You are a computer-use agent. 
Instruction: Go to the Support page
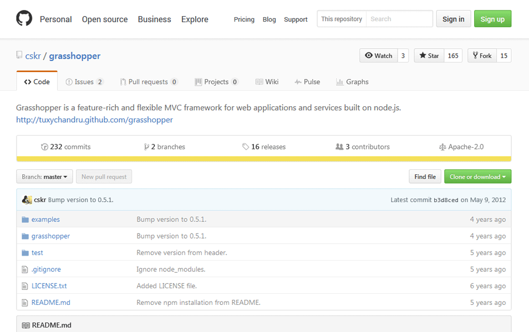[x=296, y=19]
